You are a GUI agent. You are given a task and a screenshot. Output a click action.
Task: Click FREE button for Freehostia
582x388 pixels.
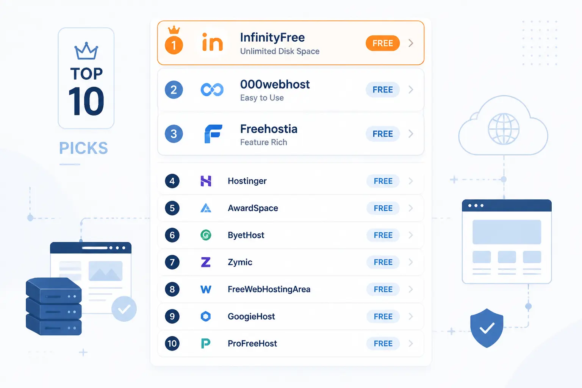pos(383,134)
